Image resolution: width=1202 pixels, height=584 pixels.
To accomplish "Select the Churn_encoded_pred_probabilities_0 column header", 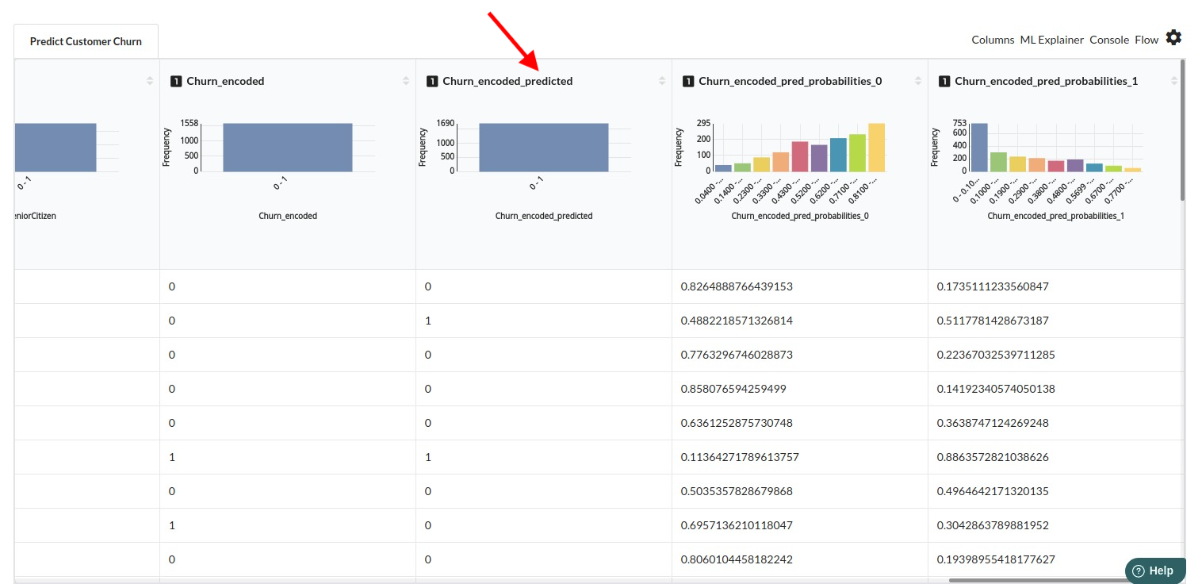I will pos(790,81).
